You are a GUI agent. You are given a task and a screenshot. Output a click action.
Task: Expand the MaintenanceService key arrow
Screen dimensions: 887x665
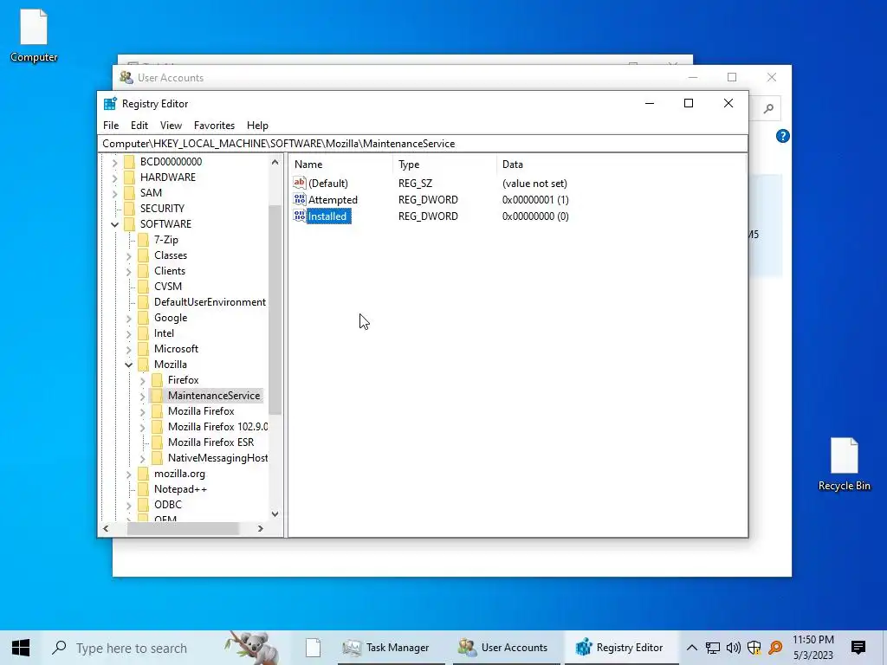(x=143, y=397)
